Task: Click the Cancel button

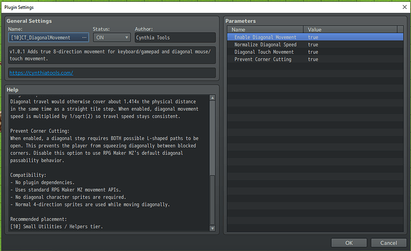Action: (388, 243)
